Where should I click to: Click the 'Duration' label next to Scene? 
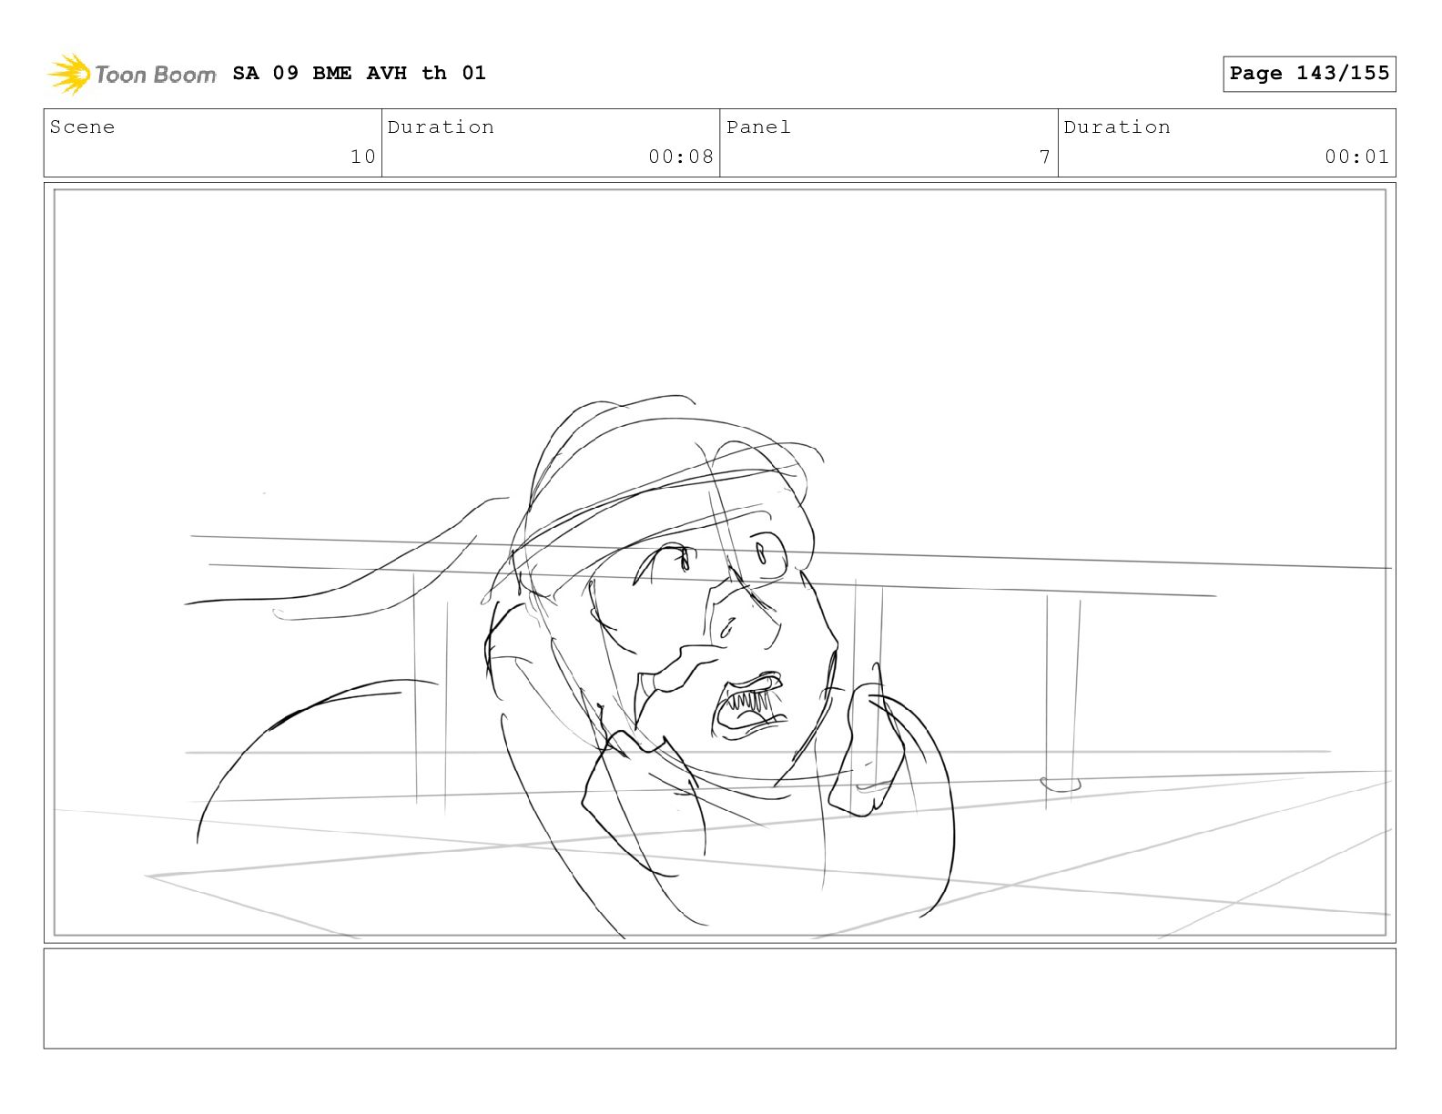(x=441, y=127)
